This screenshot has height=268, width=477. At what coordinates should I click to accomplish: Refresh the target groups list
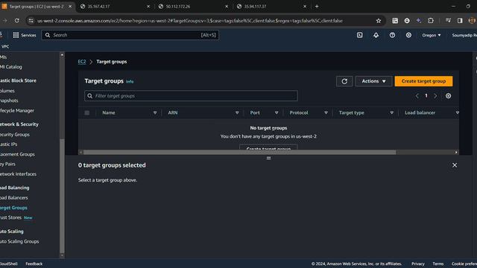click(344, 81)
